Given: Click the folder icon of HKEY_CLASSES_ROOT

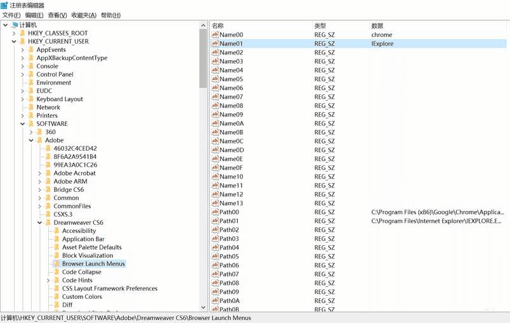Looking at the screenshot, I should click(22, 33).
